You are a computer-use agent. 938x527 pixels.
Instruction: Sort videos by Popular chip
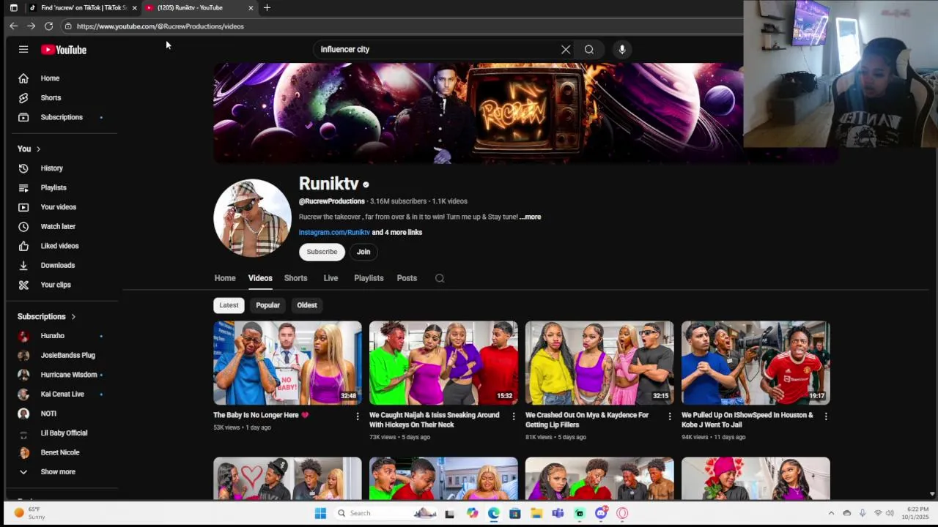click(267, 305)
